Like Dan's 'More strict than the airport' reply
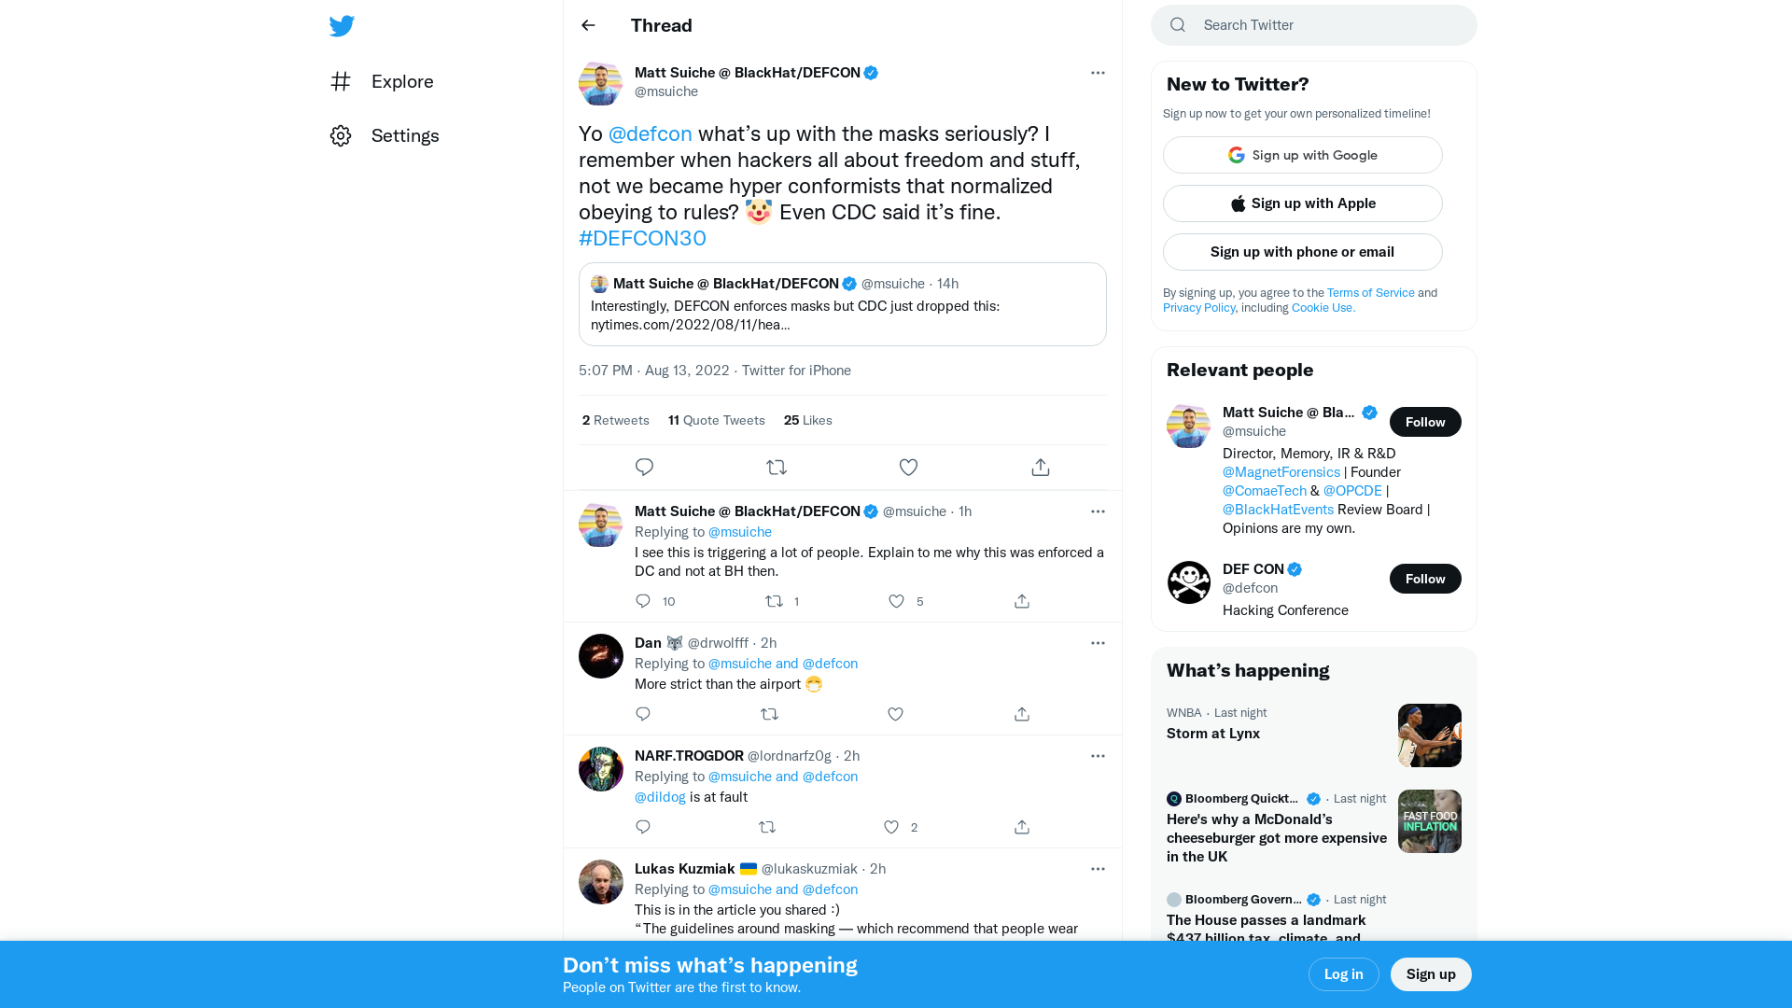 895,714
